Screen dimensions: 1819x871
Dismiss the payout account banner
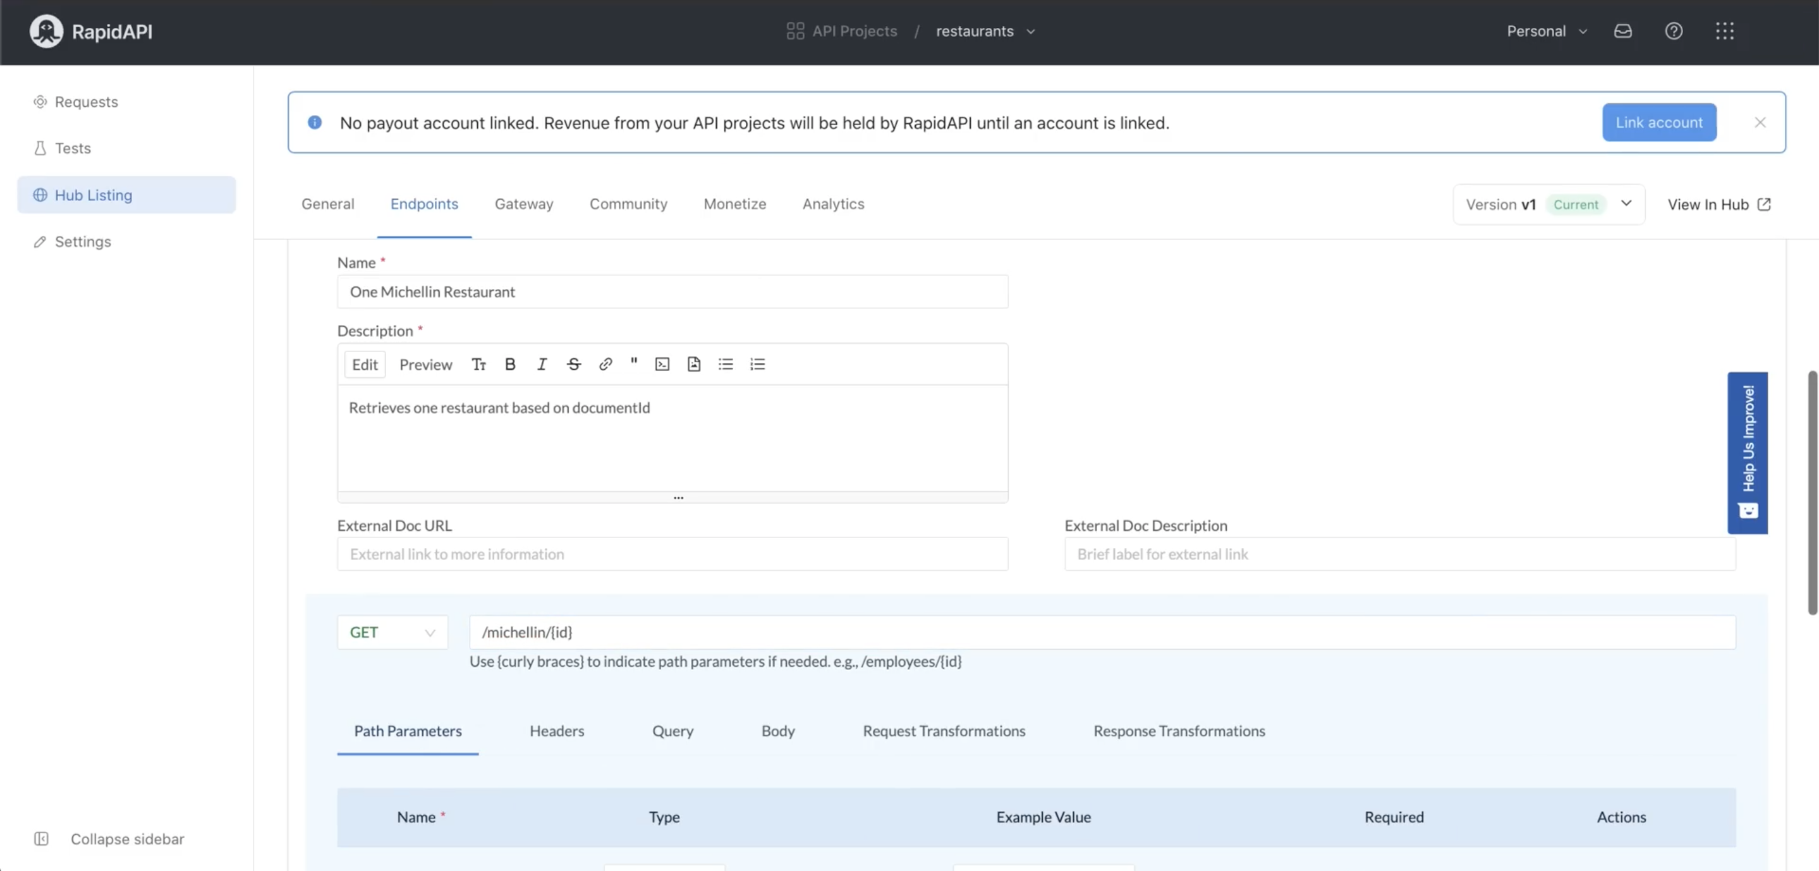click(1760, 123)
